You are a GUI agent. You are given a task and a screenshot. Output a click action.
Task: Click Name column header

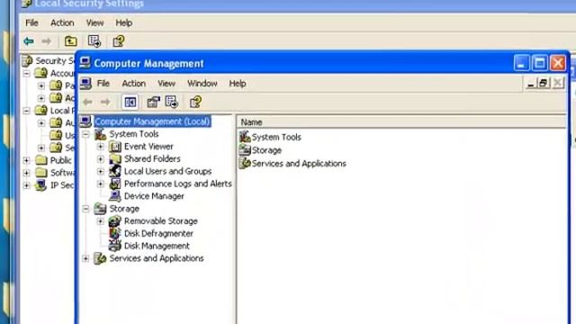(401, 122)
